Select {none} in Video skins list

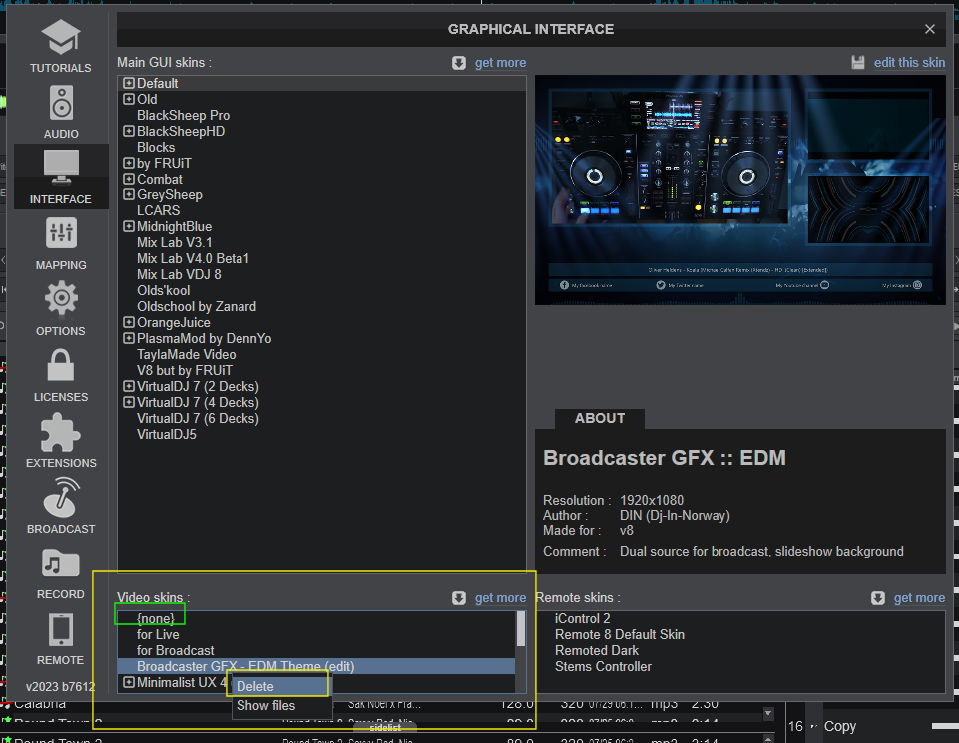tap(156, 619)
